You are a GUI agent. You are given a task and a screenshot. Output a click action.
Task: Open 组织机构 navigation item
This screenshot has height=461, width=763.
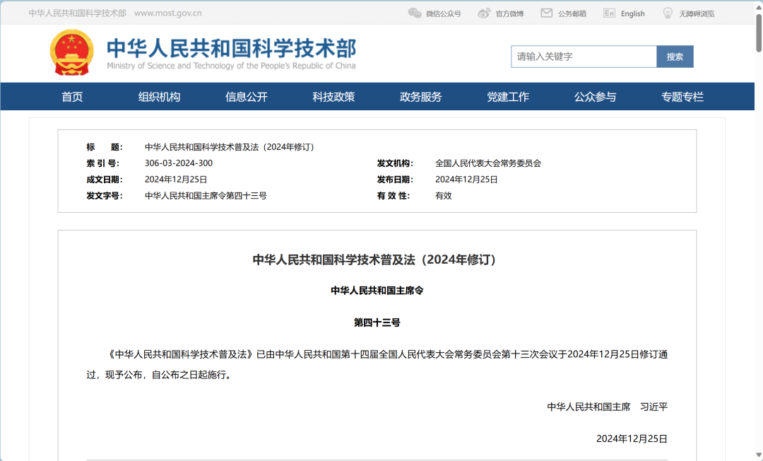pyautogui.click(x=159, y=97)
